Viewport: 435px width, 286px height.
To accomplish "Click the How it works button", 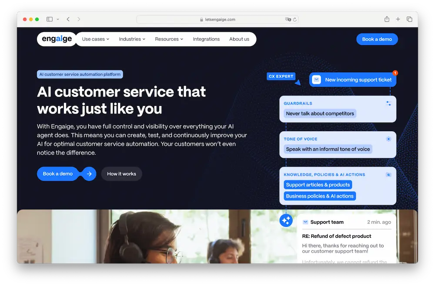I will click(x=121, y=174).
